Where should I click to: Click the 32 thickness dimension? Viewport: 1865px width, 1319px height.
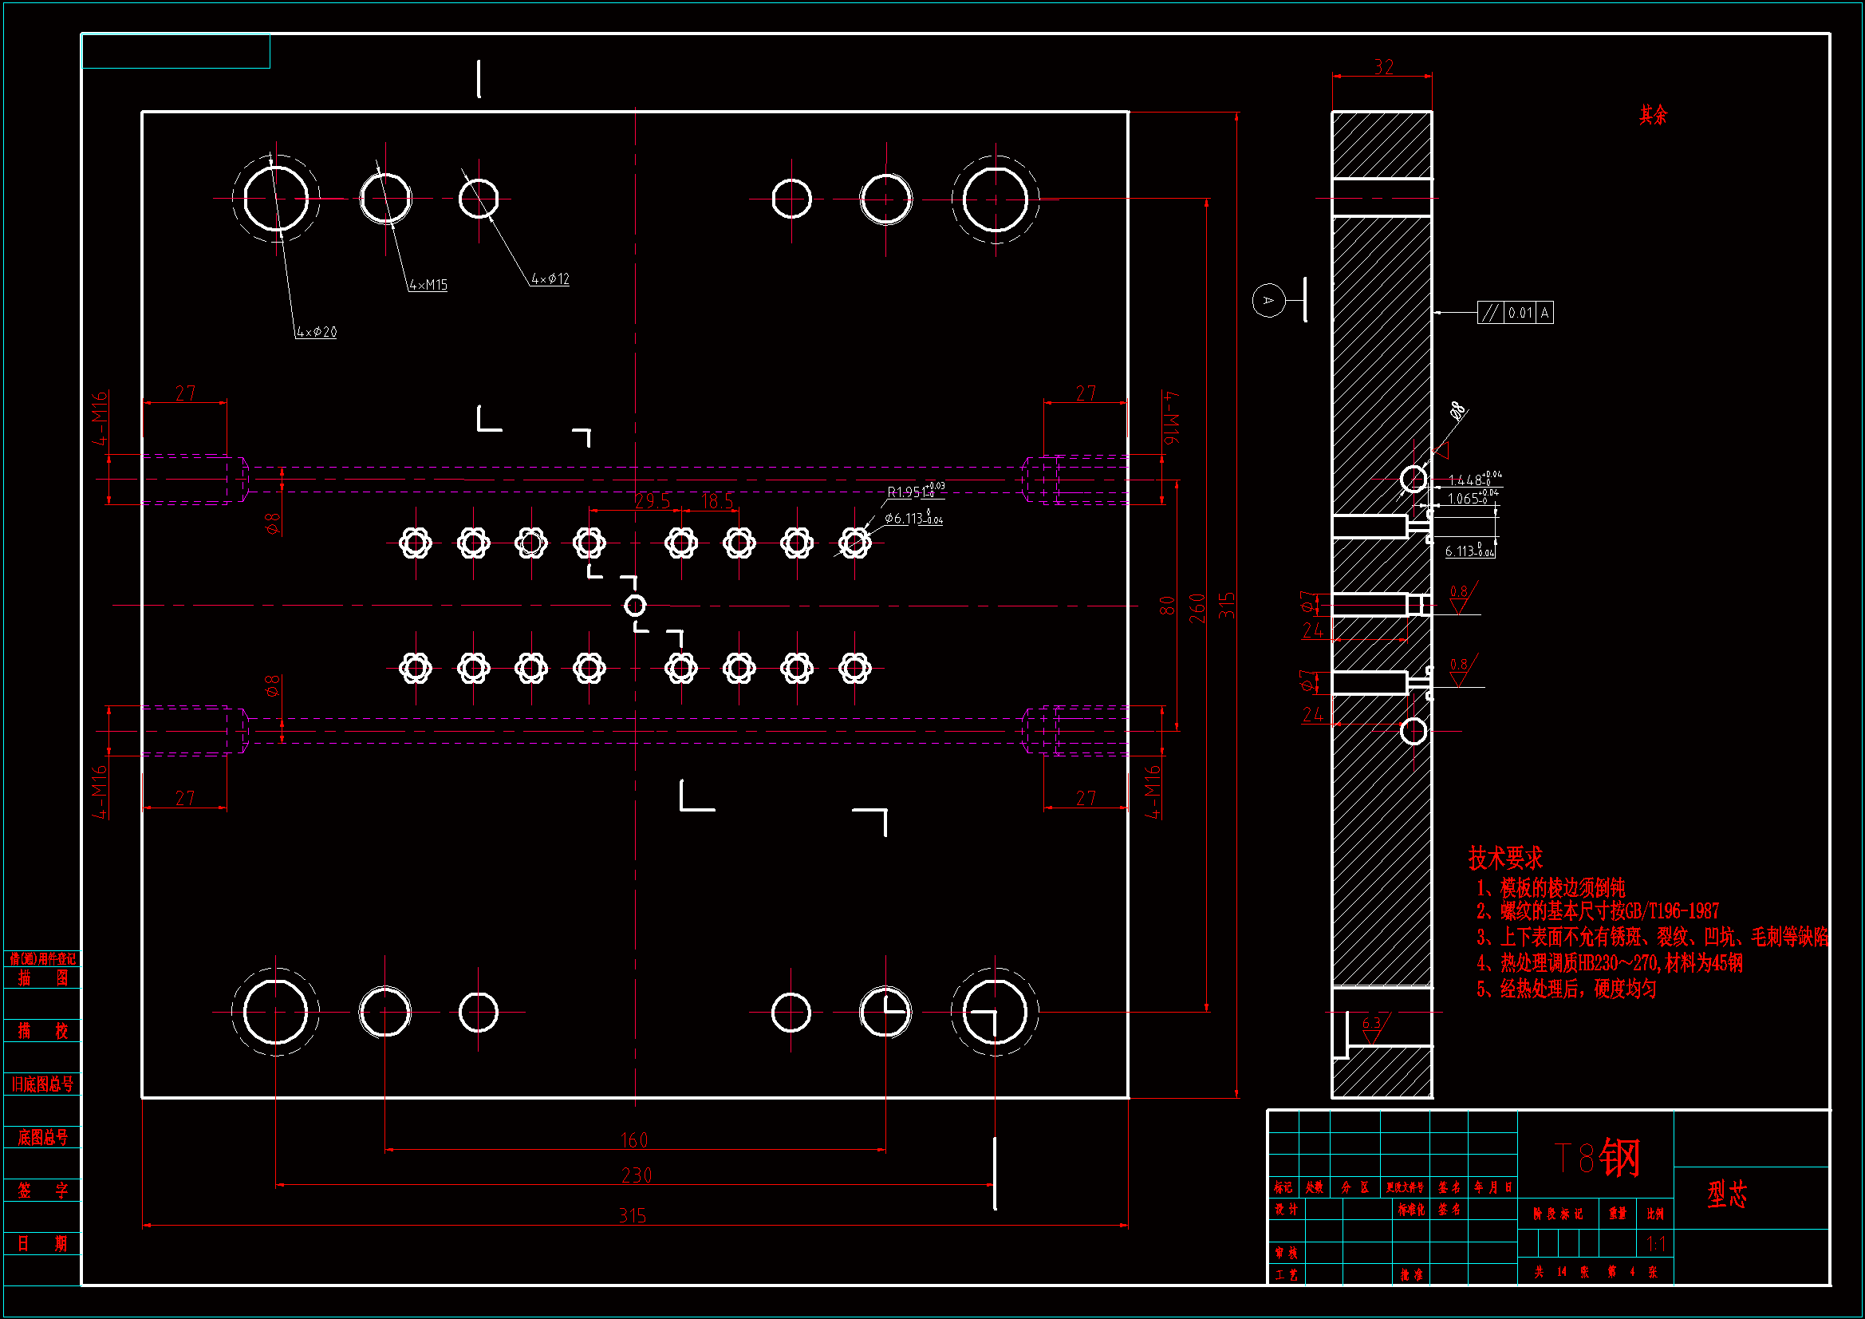pyautogui.click(x=1383, y=67)
